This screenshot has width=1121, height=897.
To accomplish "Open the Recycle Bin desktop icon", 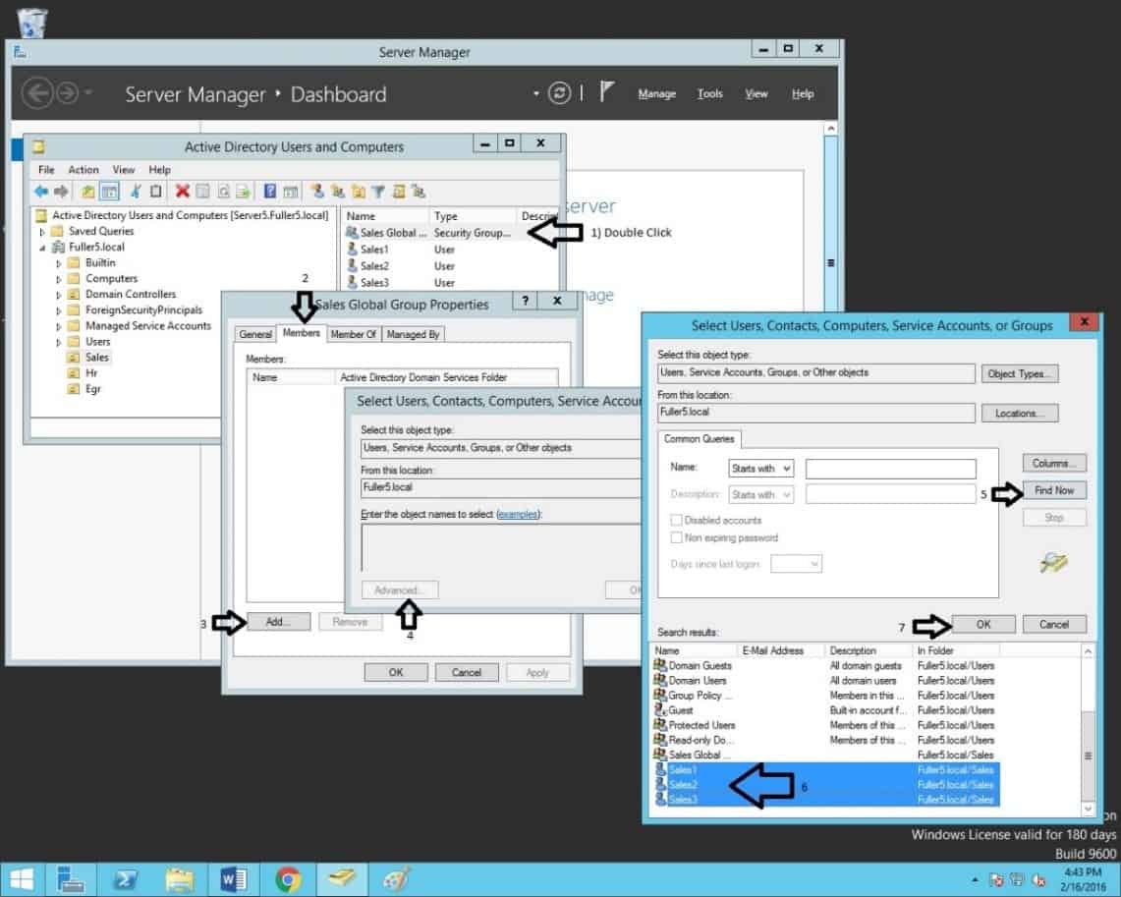I will click(x=31, y=23).
